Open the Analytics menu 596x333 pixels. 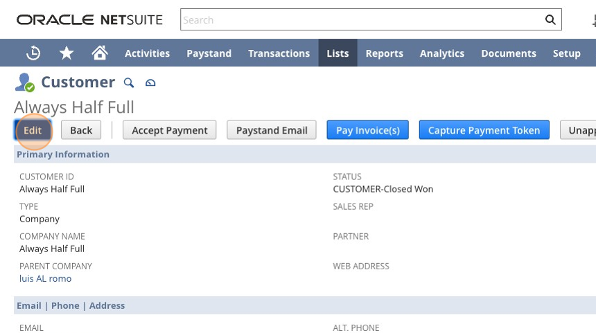(442, 53)
